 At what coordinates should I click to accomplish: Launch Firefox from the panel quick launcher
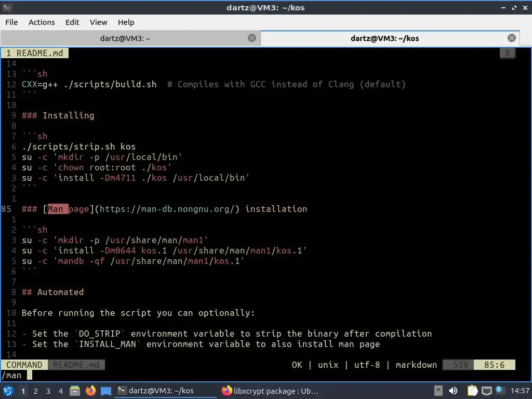click(90, 391)
